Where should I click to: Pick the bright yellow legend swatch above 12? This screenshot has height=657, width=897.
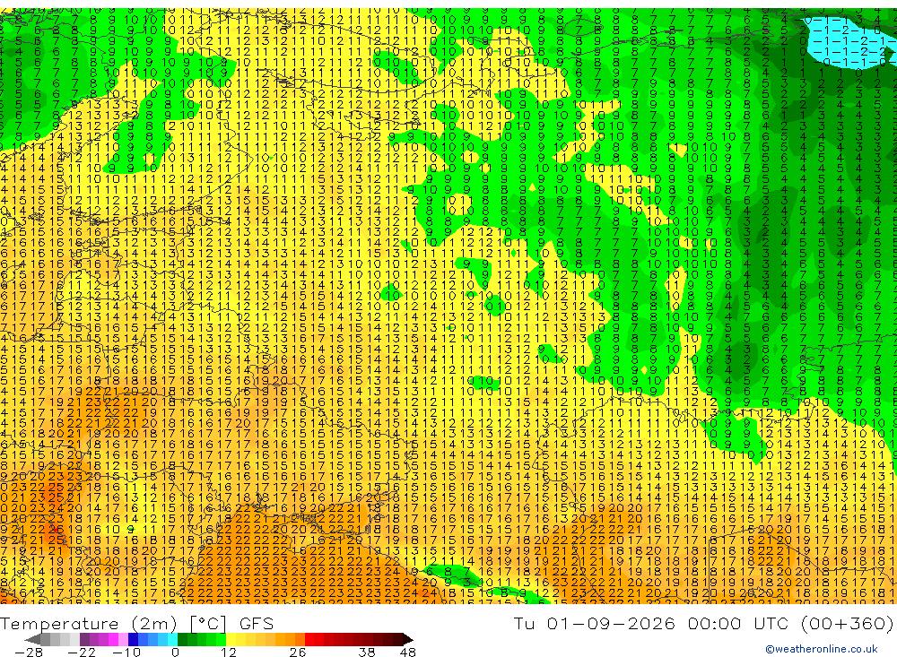click(x=231, y=639)
